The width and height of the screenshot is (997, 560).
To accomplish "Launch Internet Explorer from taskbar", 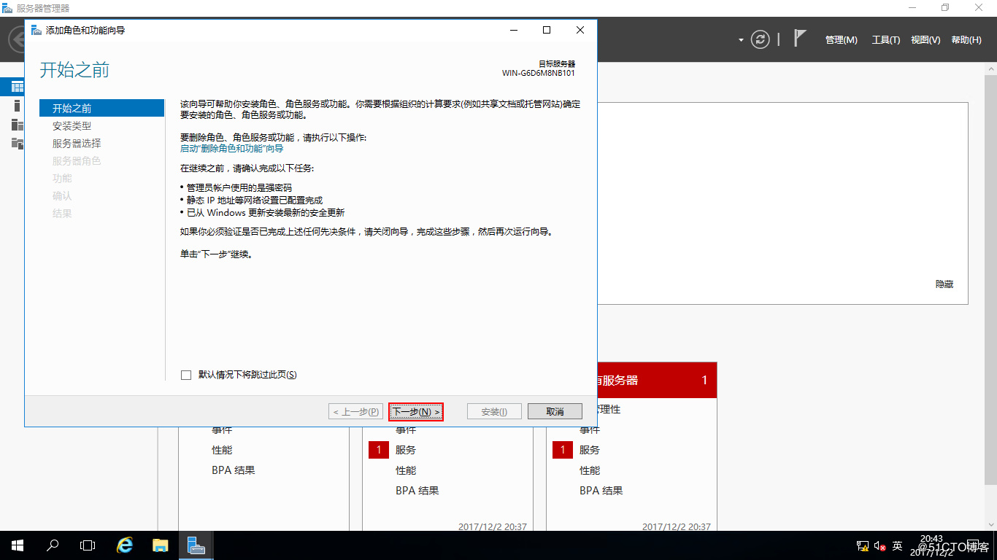I will [x=126, y=545].
